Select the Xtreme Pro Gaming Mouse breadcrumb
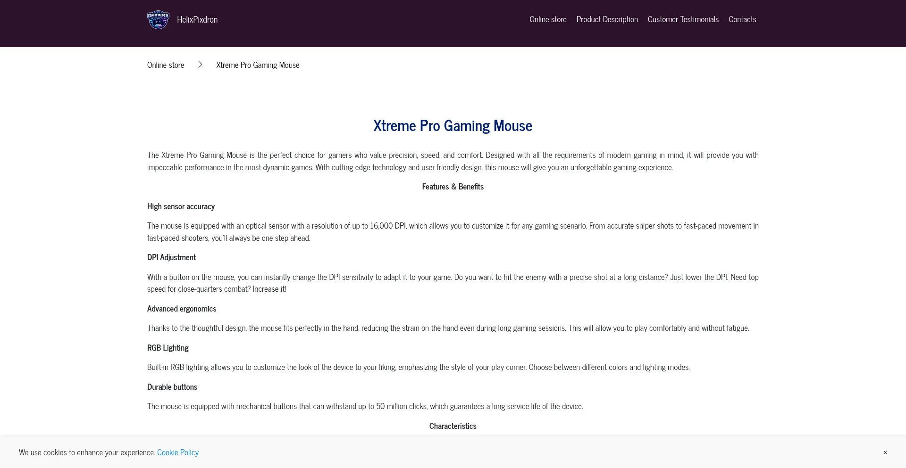The image size is (906, 468). pos(257,65)
